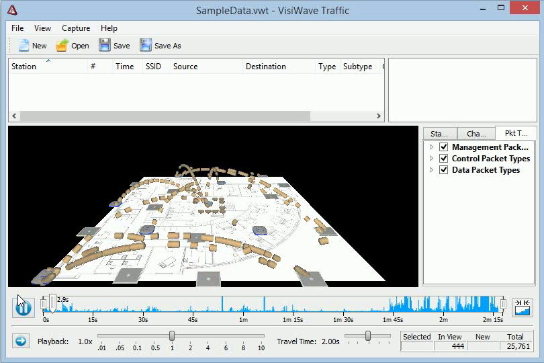Maximize the VisiWave Traffic window
Screen dimensions: 544x363
(x=501, y=7)
